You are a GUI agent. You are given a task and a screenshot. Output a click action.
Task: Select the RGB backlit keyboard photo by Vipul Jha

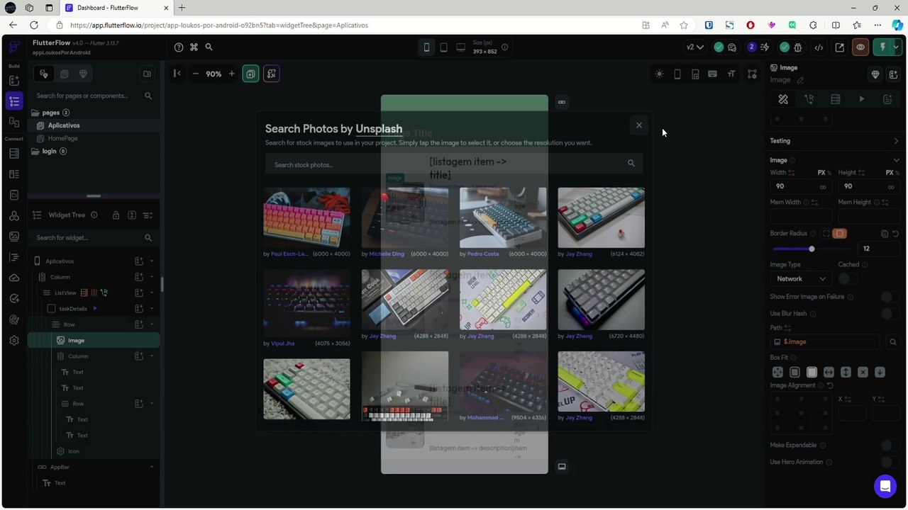coord(306,303)
